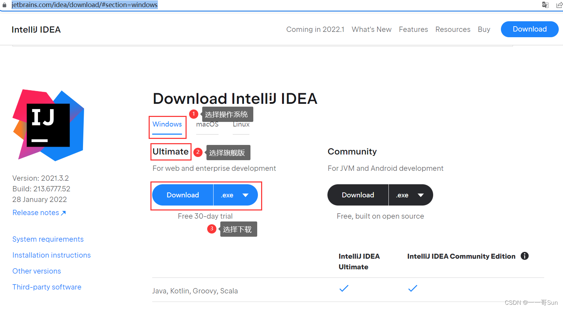
Task: Click the site lock icon in address bar
Action: click(x=5, y=5)
